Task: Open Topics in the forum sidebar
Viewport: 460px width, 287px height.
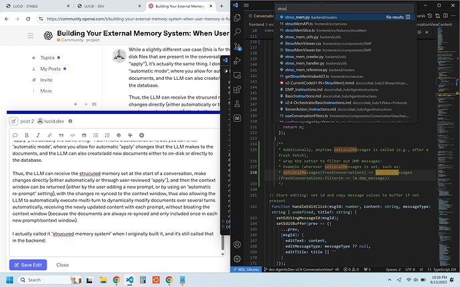Action: pyautogui.click(x=46, y=58)
